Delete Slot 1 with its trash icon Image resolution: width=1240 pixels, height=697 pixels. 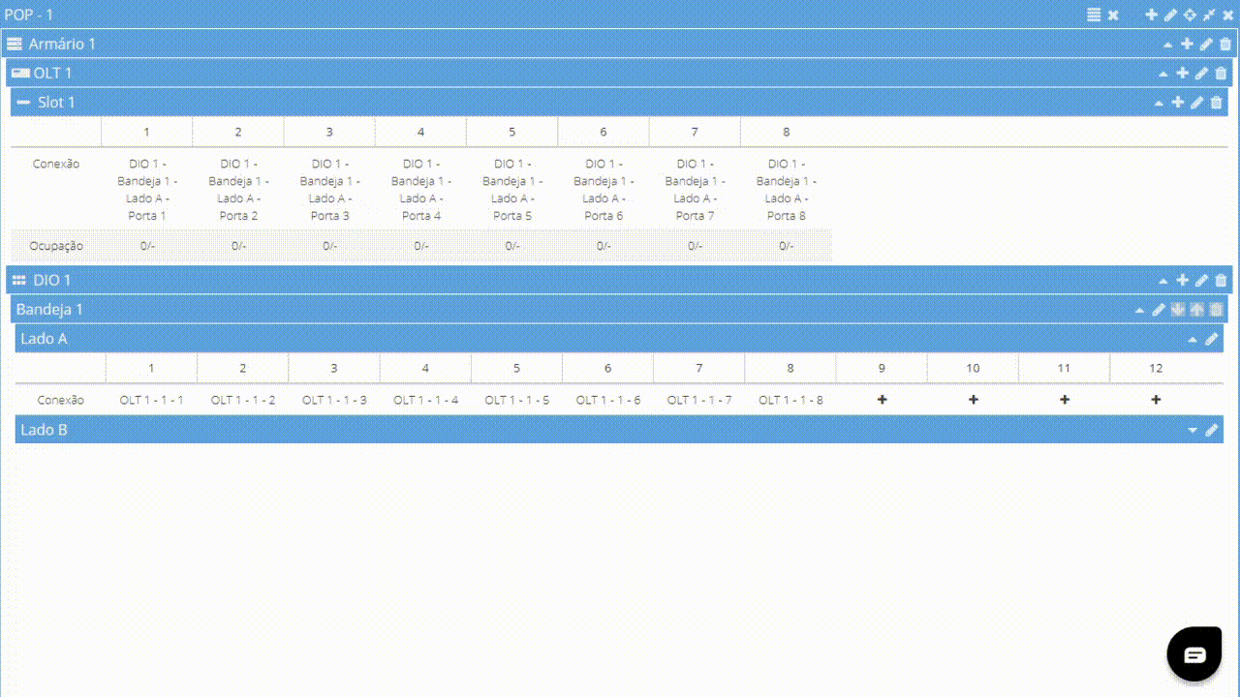tap(1216, 102)
